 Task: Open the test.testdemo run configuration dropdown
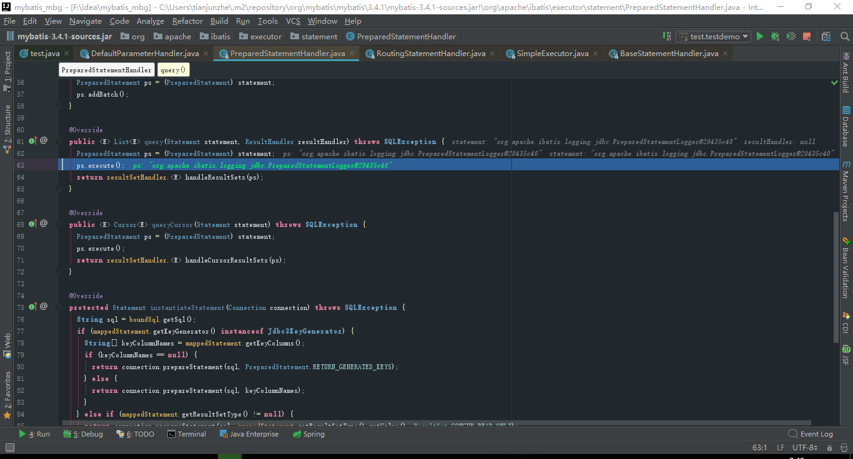[x=712, y=37]
